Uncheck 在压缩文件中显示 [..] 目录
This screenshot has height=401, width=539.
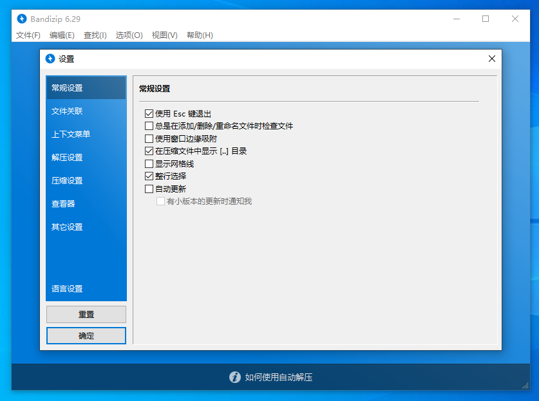pos(147,151)
